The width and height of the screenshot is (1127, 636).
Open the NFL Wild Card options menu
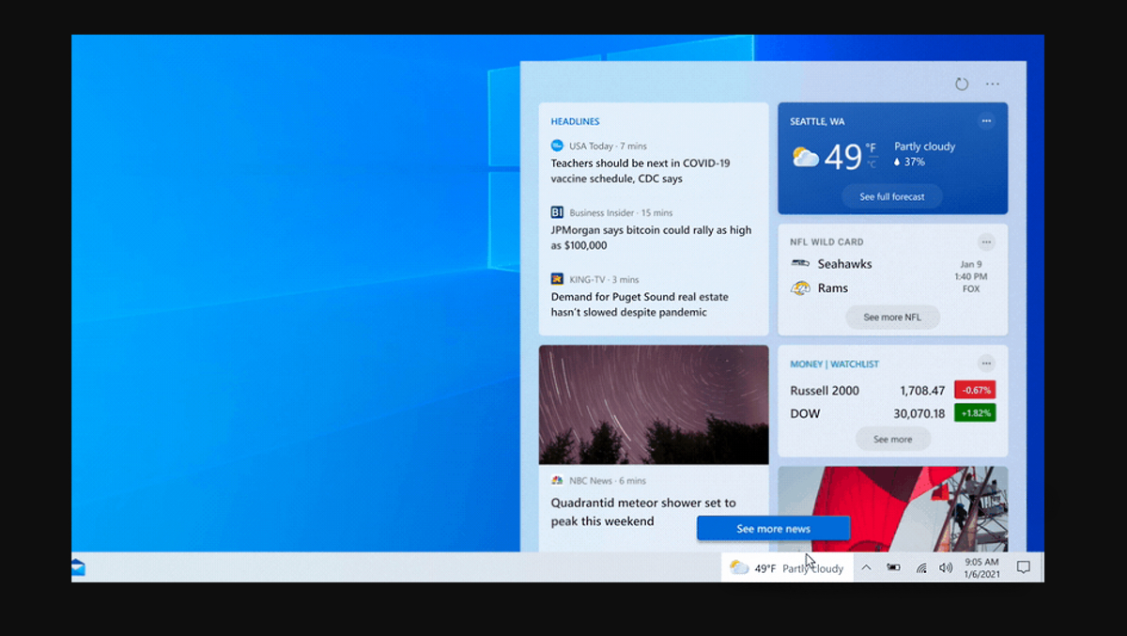tap(986, 241)
